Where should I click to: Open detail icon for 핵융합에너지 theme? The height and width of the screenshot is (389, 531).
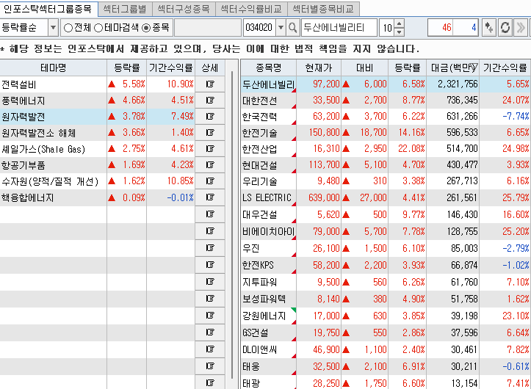(x=210, y=197)
